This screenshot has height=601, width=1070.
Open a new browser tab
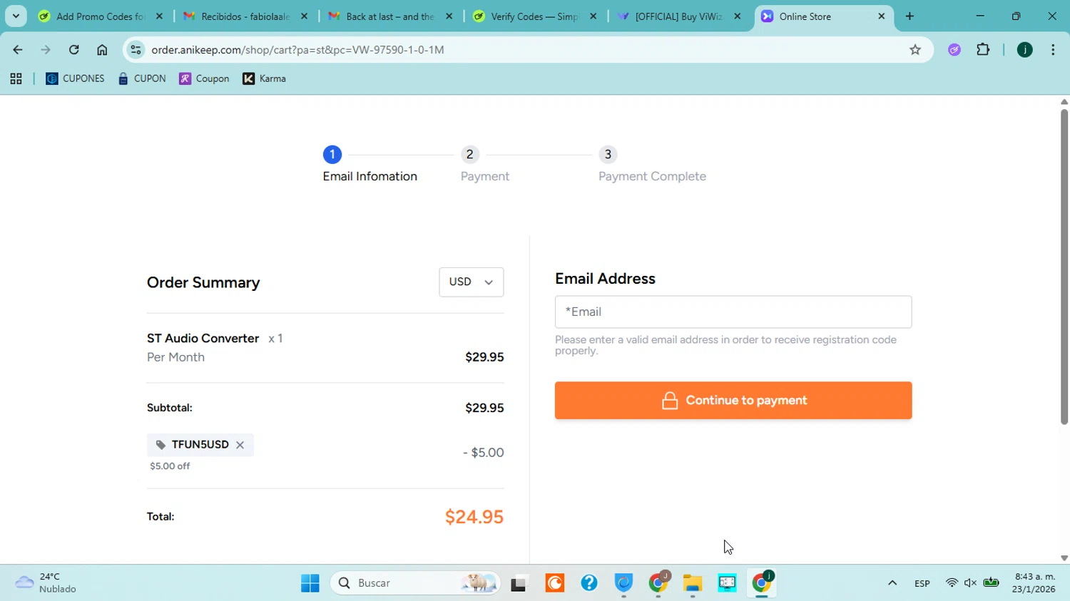click(909, 16)
